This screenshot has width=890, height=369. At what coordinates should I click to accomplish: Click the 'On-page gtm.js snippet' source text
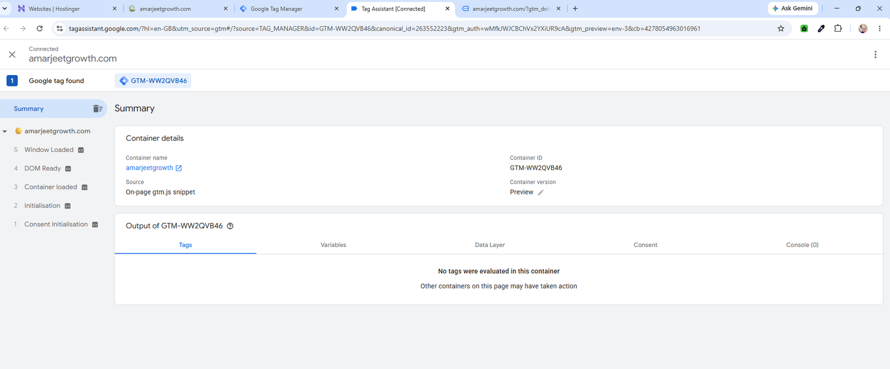[160, 192]
